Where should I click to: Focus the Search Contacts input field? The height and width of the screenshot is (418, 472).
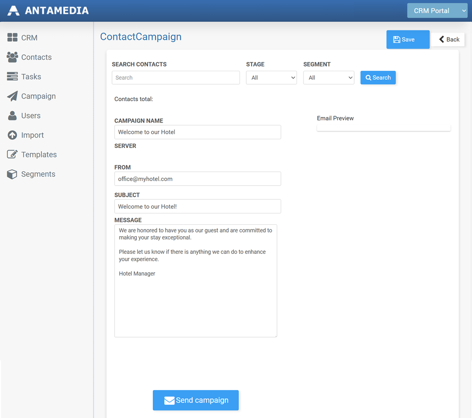coord(176,78)
